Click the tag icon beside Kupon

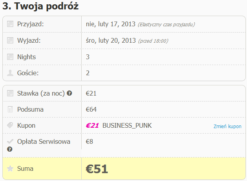(x=10, y=125)
